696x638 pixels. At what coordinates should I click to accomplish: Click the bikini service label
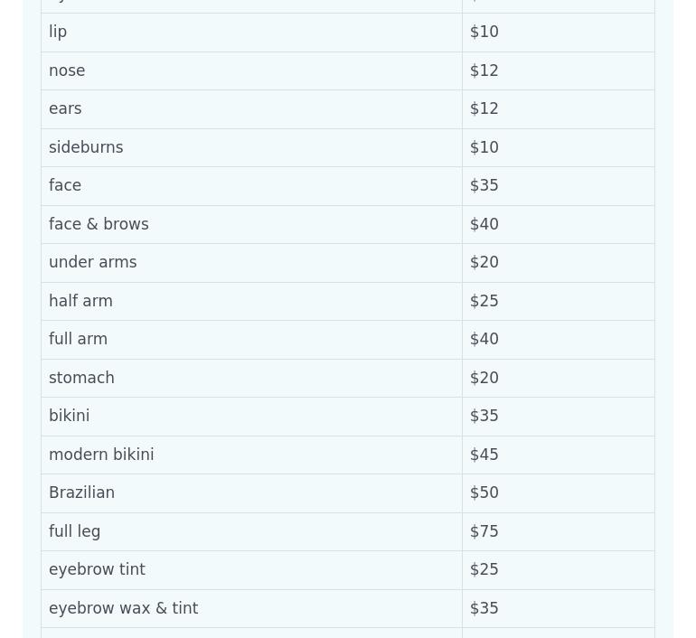[69, 416]
